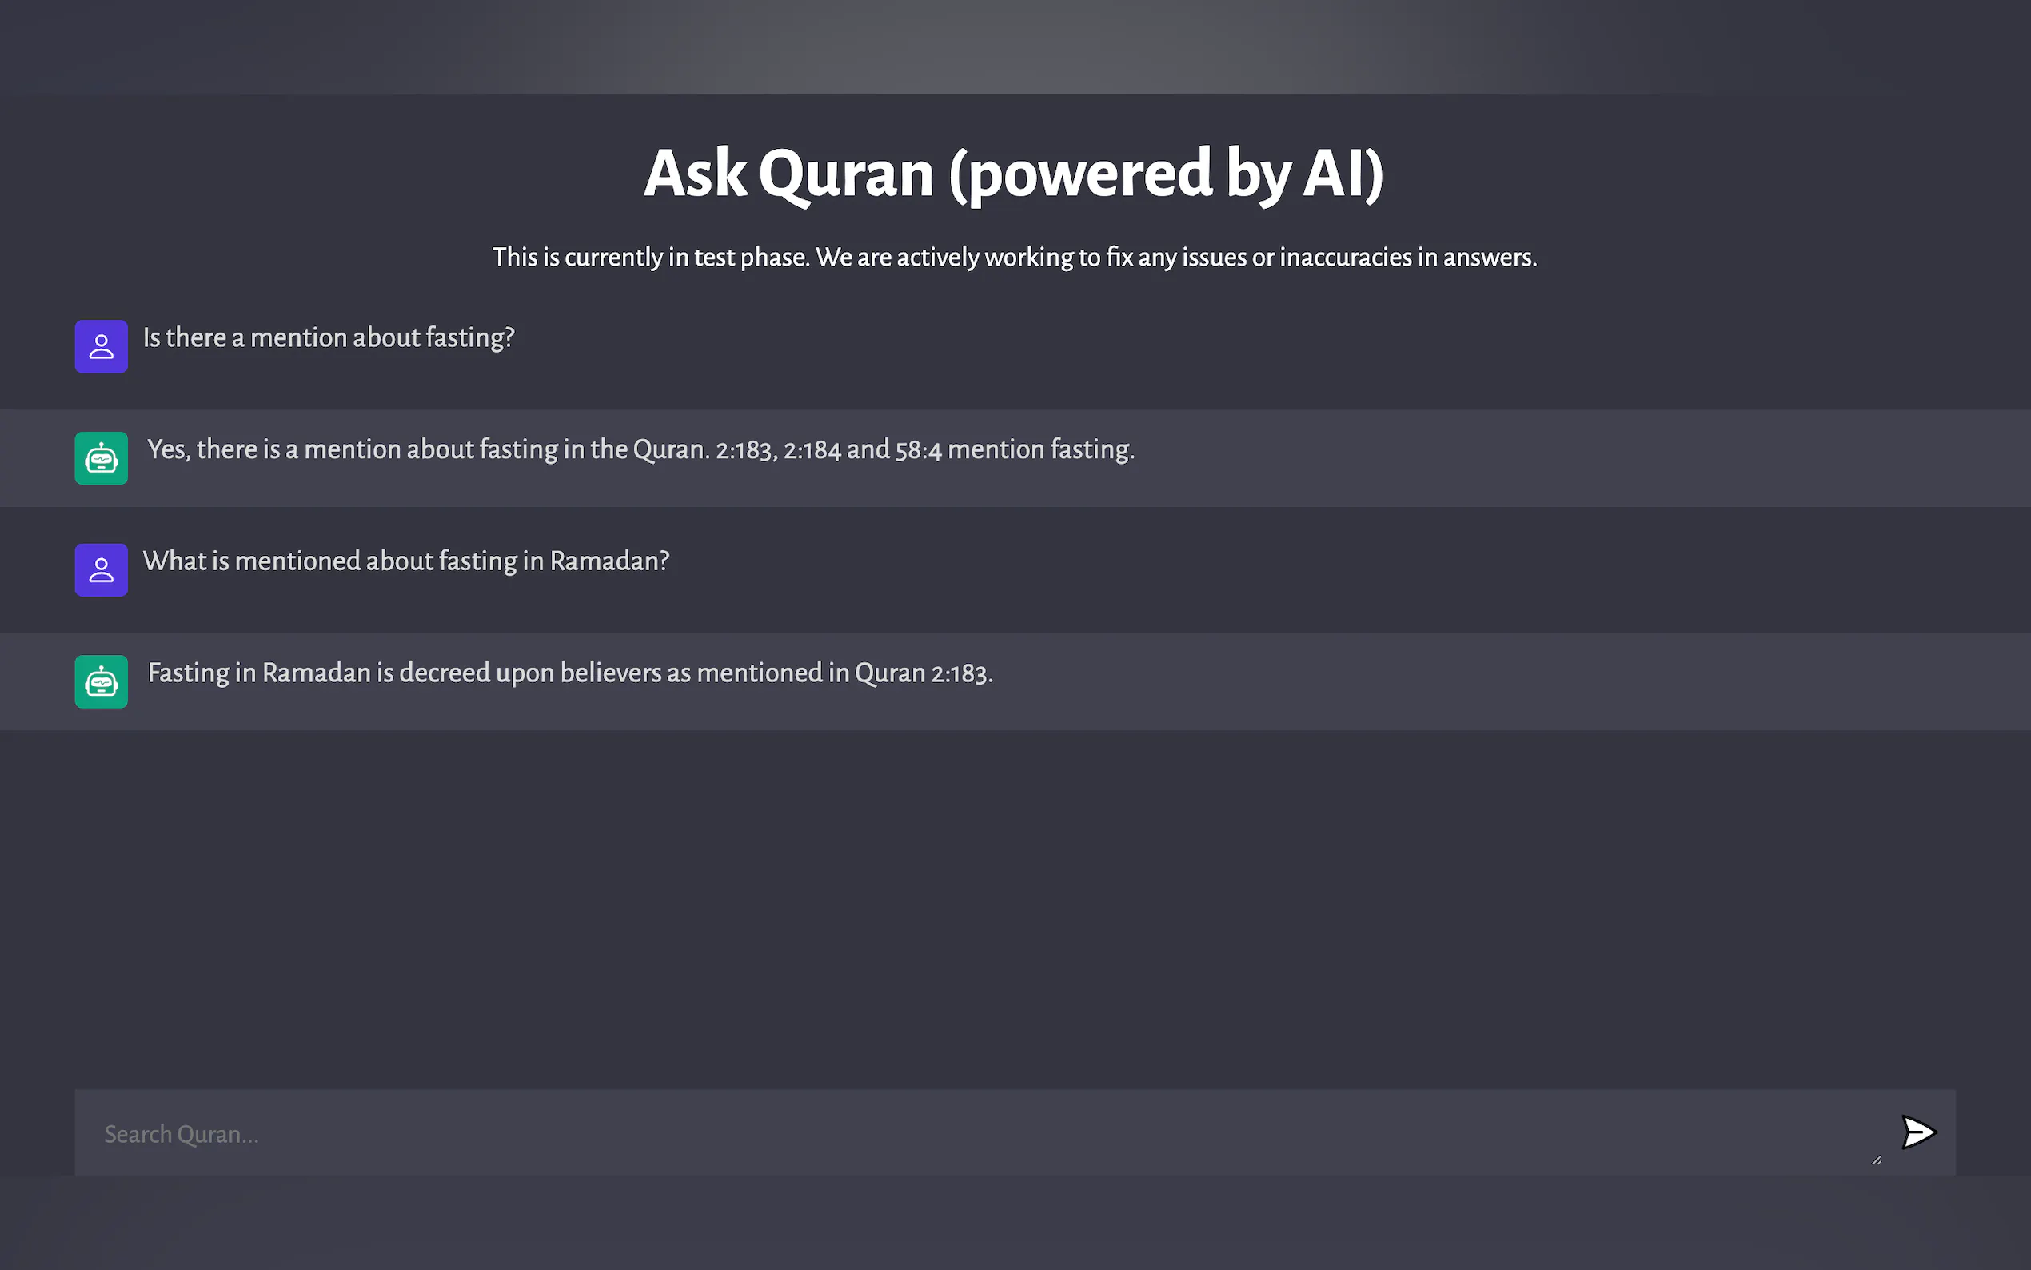Click the send arrow icon

1917,1132
